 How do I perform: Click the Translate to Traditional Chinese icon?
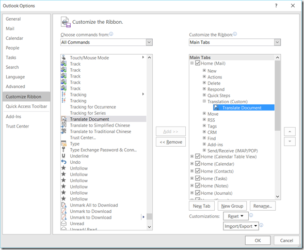coord(63,131)
